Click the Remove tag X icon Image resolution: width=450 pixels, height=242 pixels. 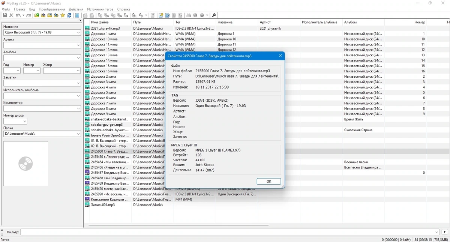(x=11, y=15)
